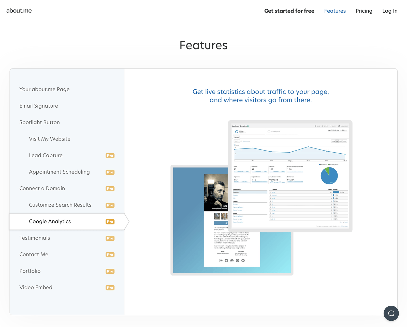This screenshot has width=407, height=327.
Task: Click the Pro badge beside Google Analytics
Action: point(110,222)
